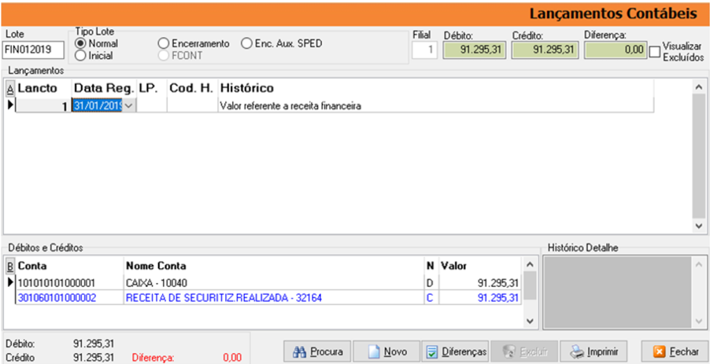Click the Débito total field at top
The width and height of the screenshot is (710, 364).
(474, 50)
